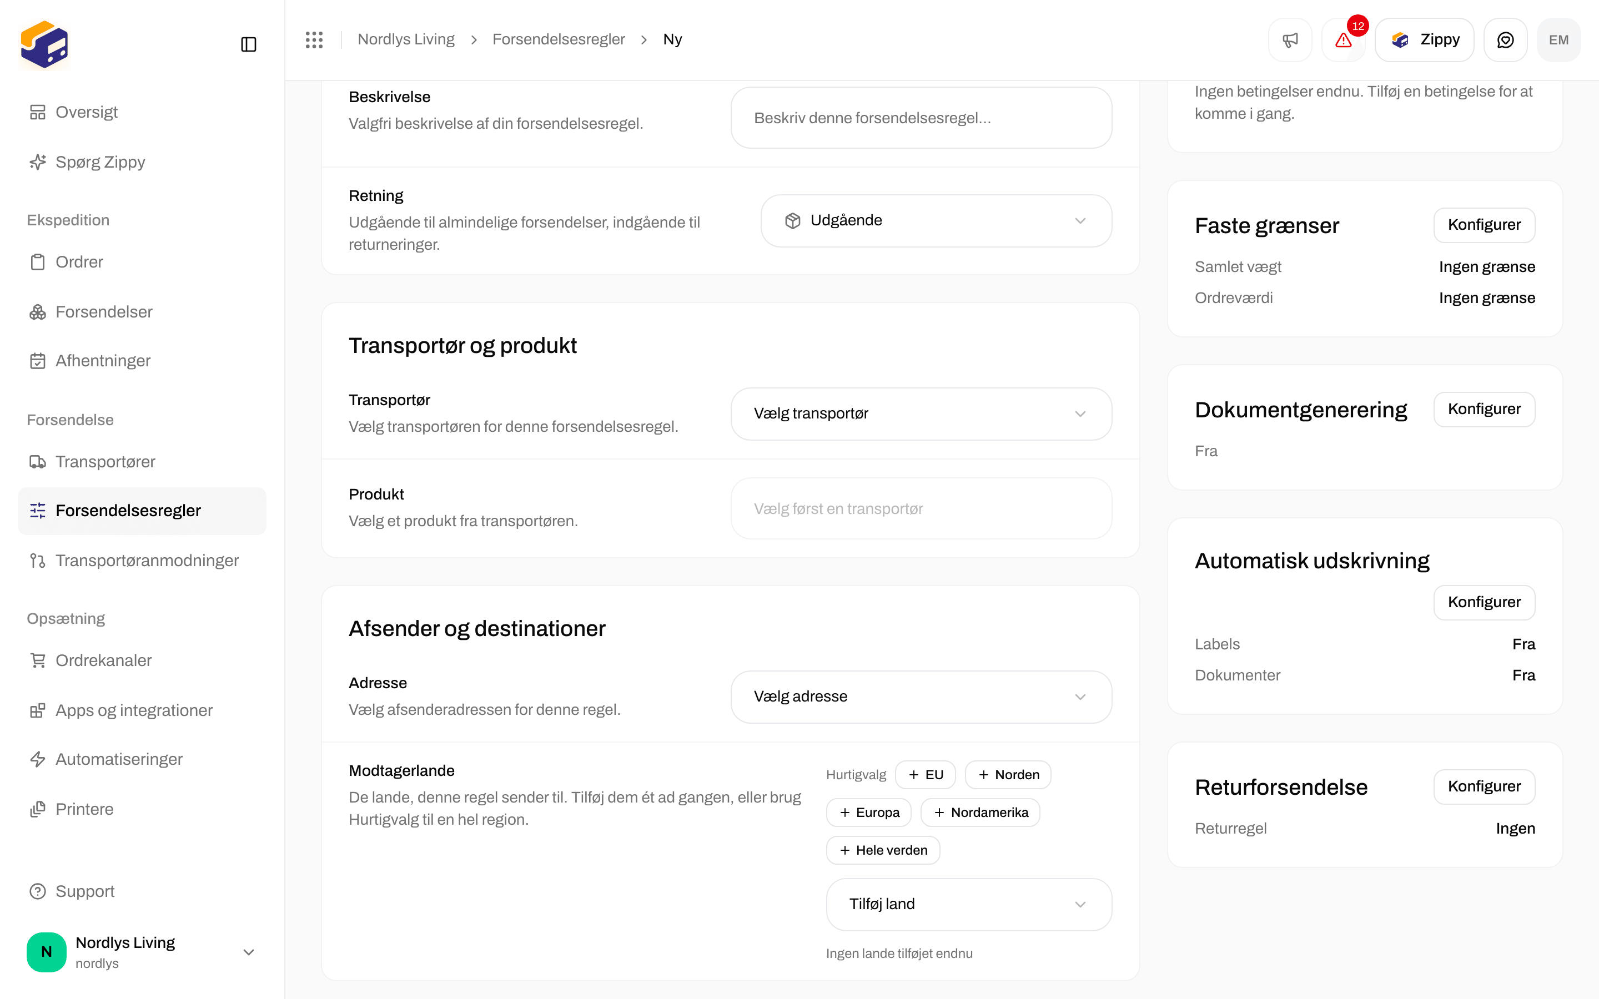Go to Oversigt in the sidebar
The height and width of the screenshot is (999, 1599).
pos(142,112)
